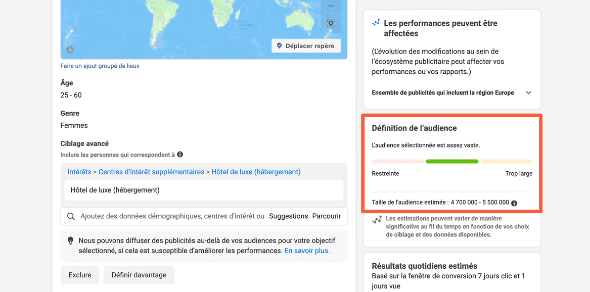The image size is (590, 292).
Task: Click the yellow Trop large gauge segment
Action: (x=507, y=161)
